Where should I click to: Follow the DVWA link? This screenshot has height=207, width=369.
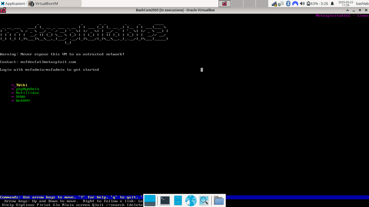pos(21,96)
